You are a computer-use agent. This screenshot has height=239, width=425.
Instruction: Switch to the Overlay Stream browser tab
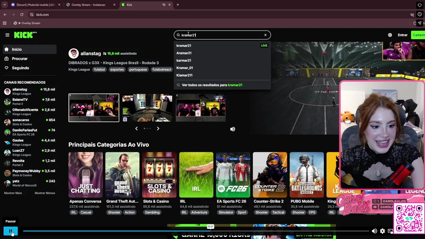tap(90, 5)
